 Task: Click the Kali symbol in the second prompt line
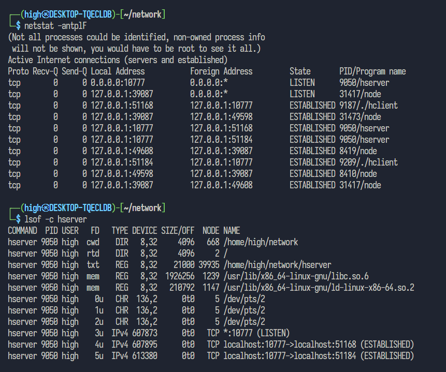pyautogui.click(x=46, y=208)
